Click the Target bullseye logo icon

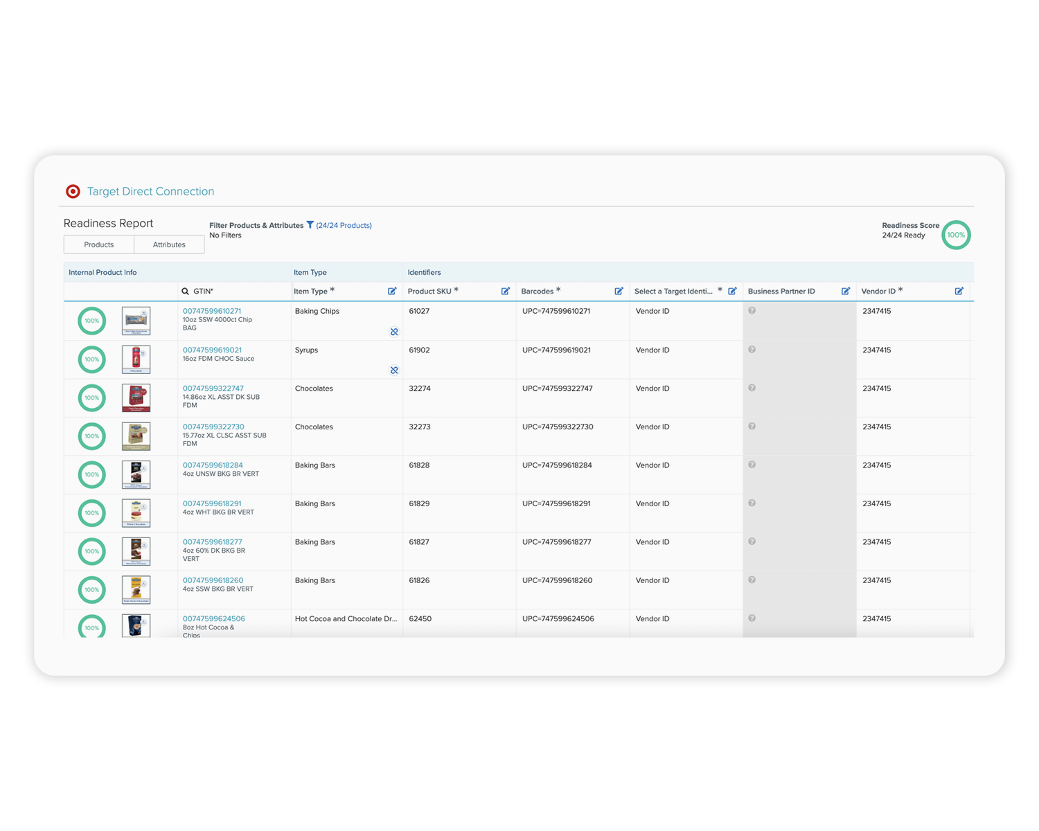pos(73,191)
